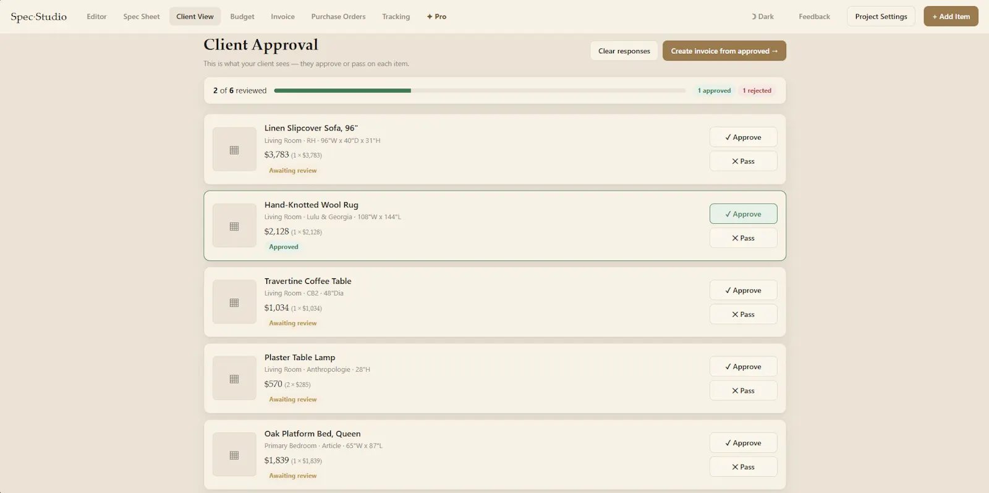Click the Client Approval heading
989x493 pixels.
(x=261, y=45)
